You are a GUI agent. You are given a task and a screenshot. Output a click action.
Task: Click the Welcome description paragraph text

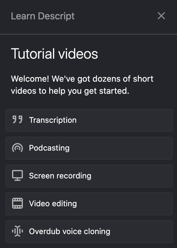[82, 85]
